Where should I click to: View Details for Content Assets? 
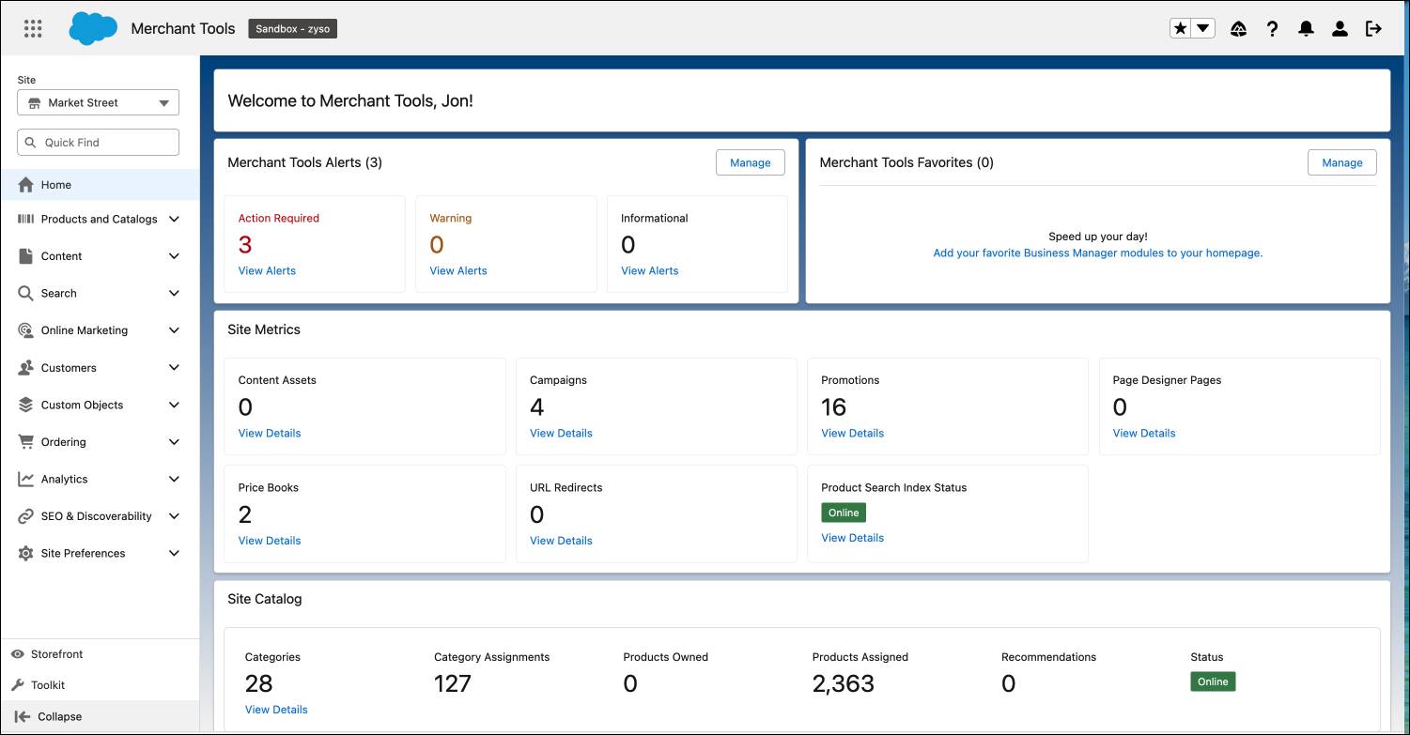tap(270, 433)
